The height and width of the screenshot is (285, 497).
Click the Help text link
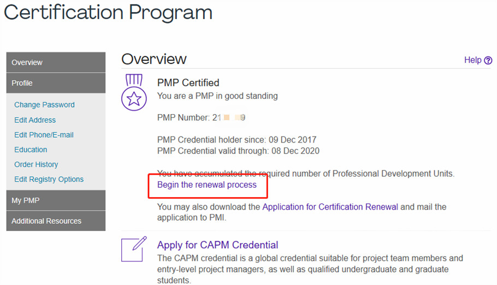click(x=472, y=60)
